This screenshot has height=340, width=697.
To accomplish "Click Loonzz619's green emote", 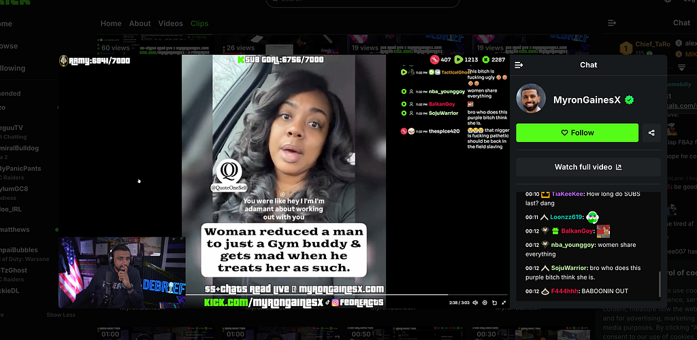I will pyautogui.click(x=592, y=217).
